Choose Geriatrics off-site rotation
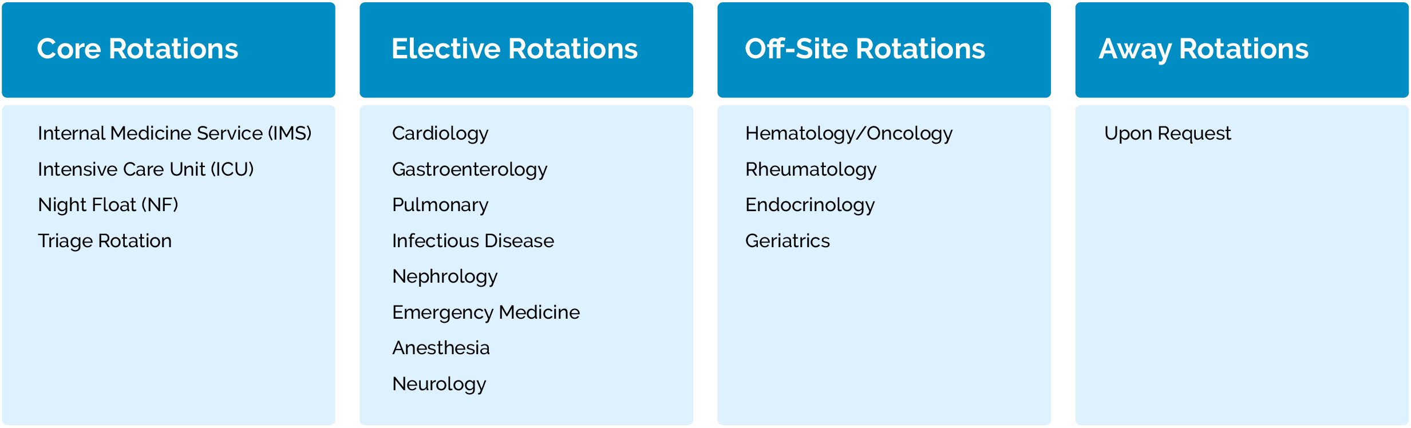Screen dimensions: 1411x428 (x=787, y=241)
